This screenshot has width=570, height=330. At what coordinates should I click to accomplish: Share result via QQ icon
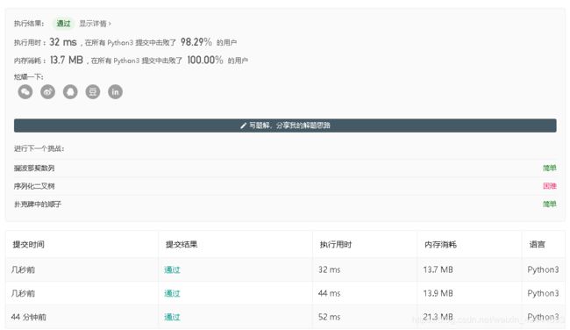pyautogui.click(x=70, y=91)
